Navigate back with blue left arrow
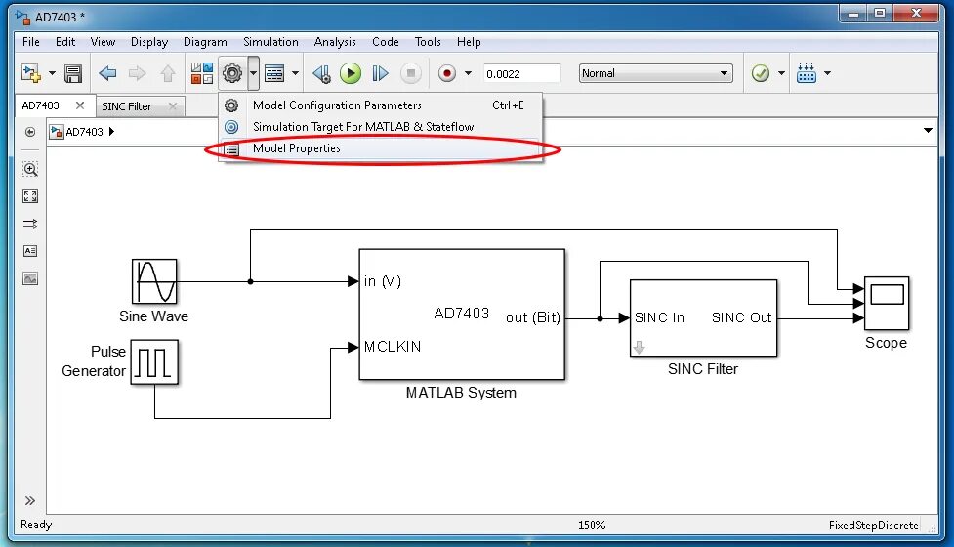This screenshot has height=547, width=954. 107,73
